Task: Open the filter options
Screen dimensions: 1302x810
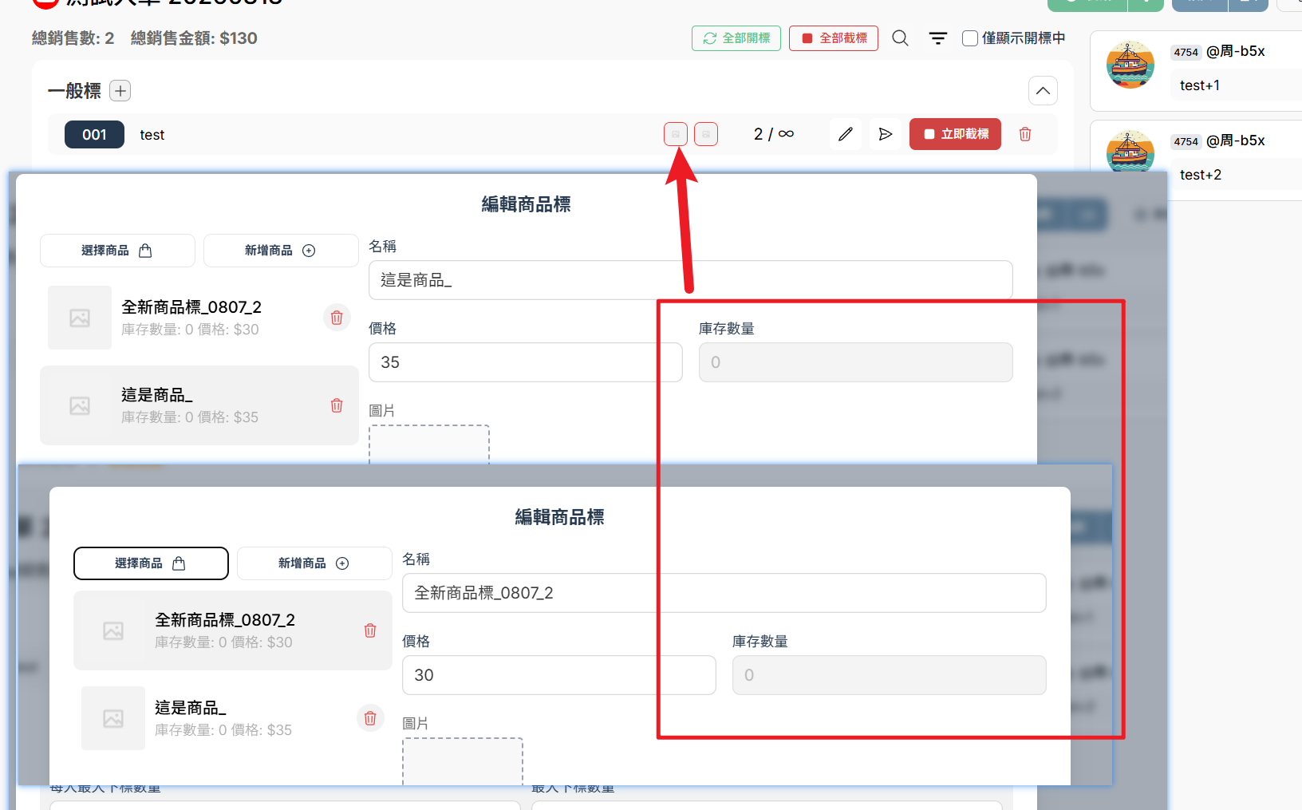Action: pos(937,38)
